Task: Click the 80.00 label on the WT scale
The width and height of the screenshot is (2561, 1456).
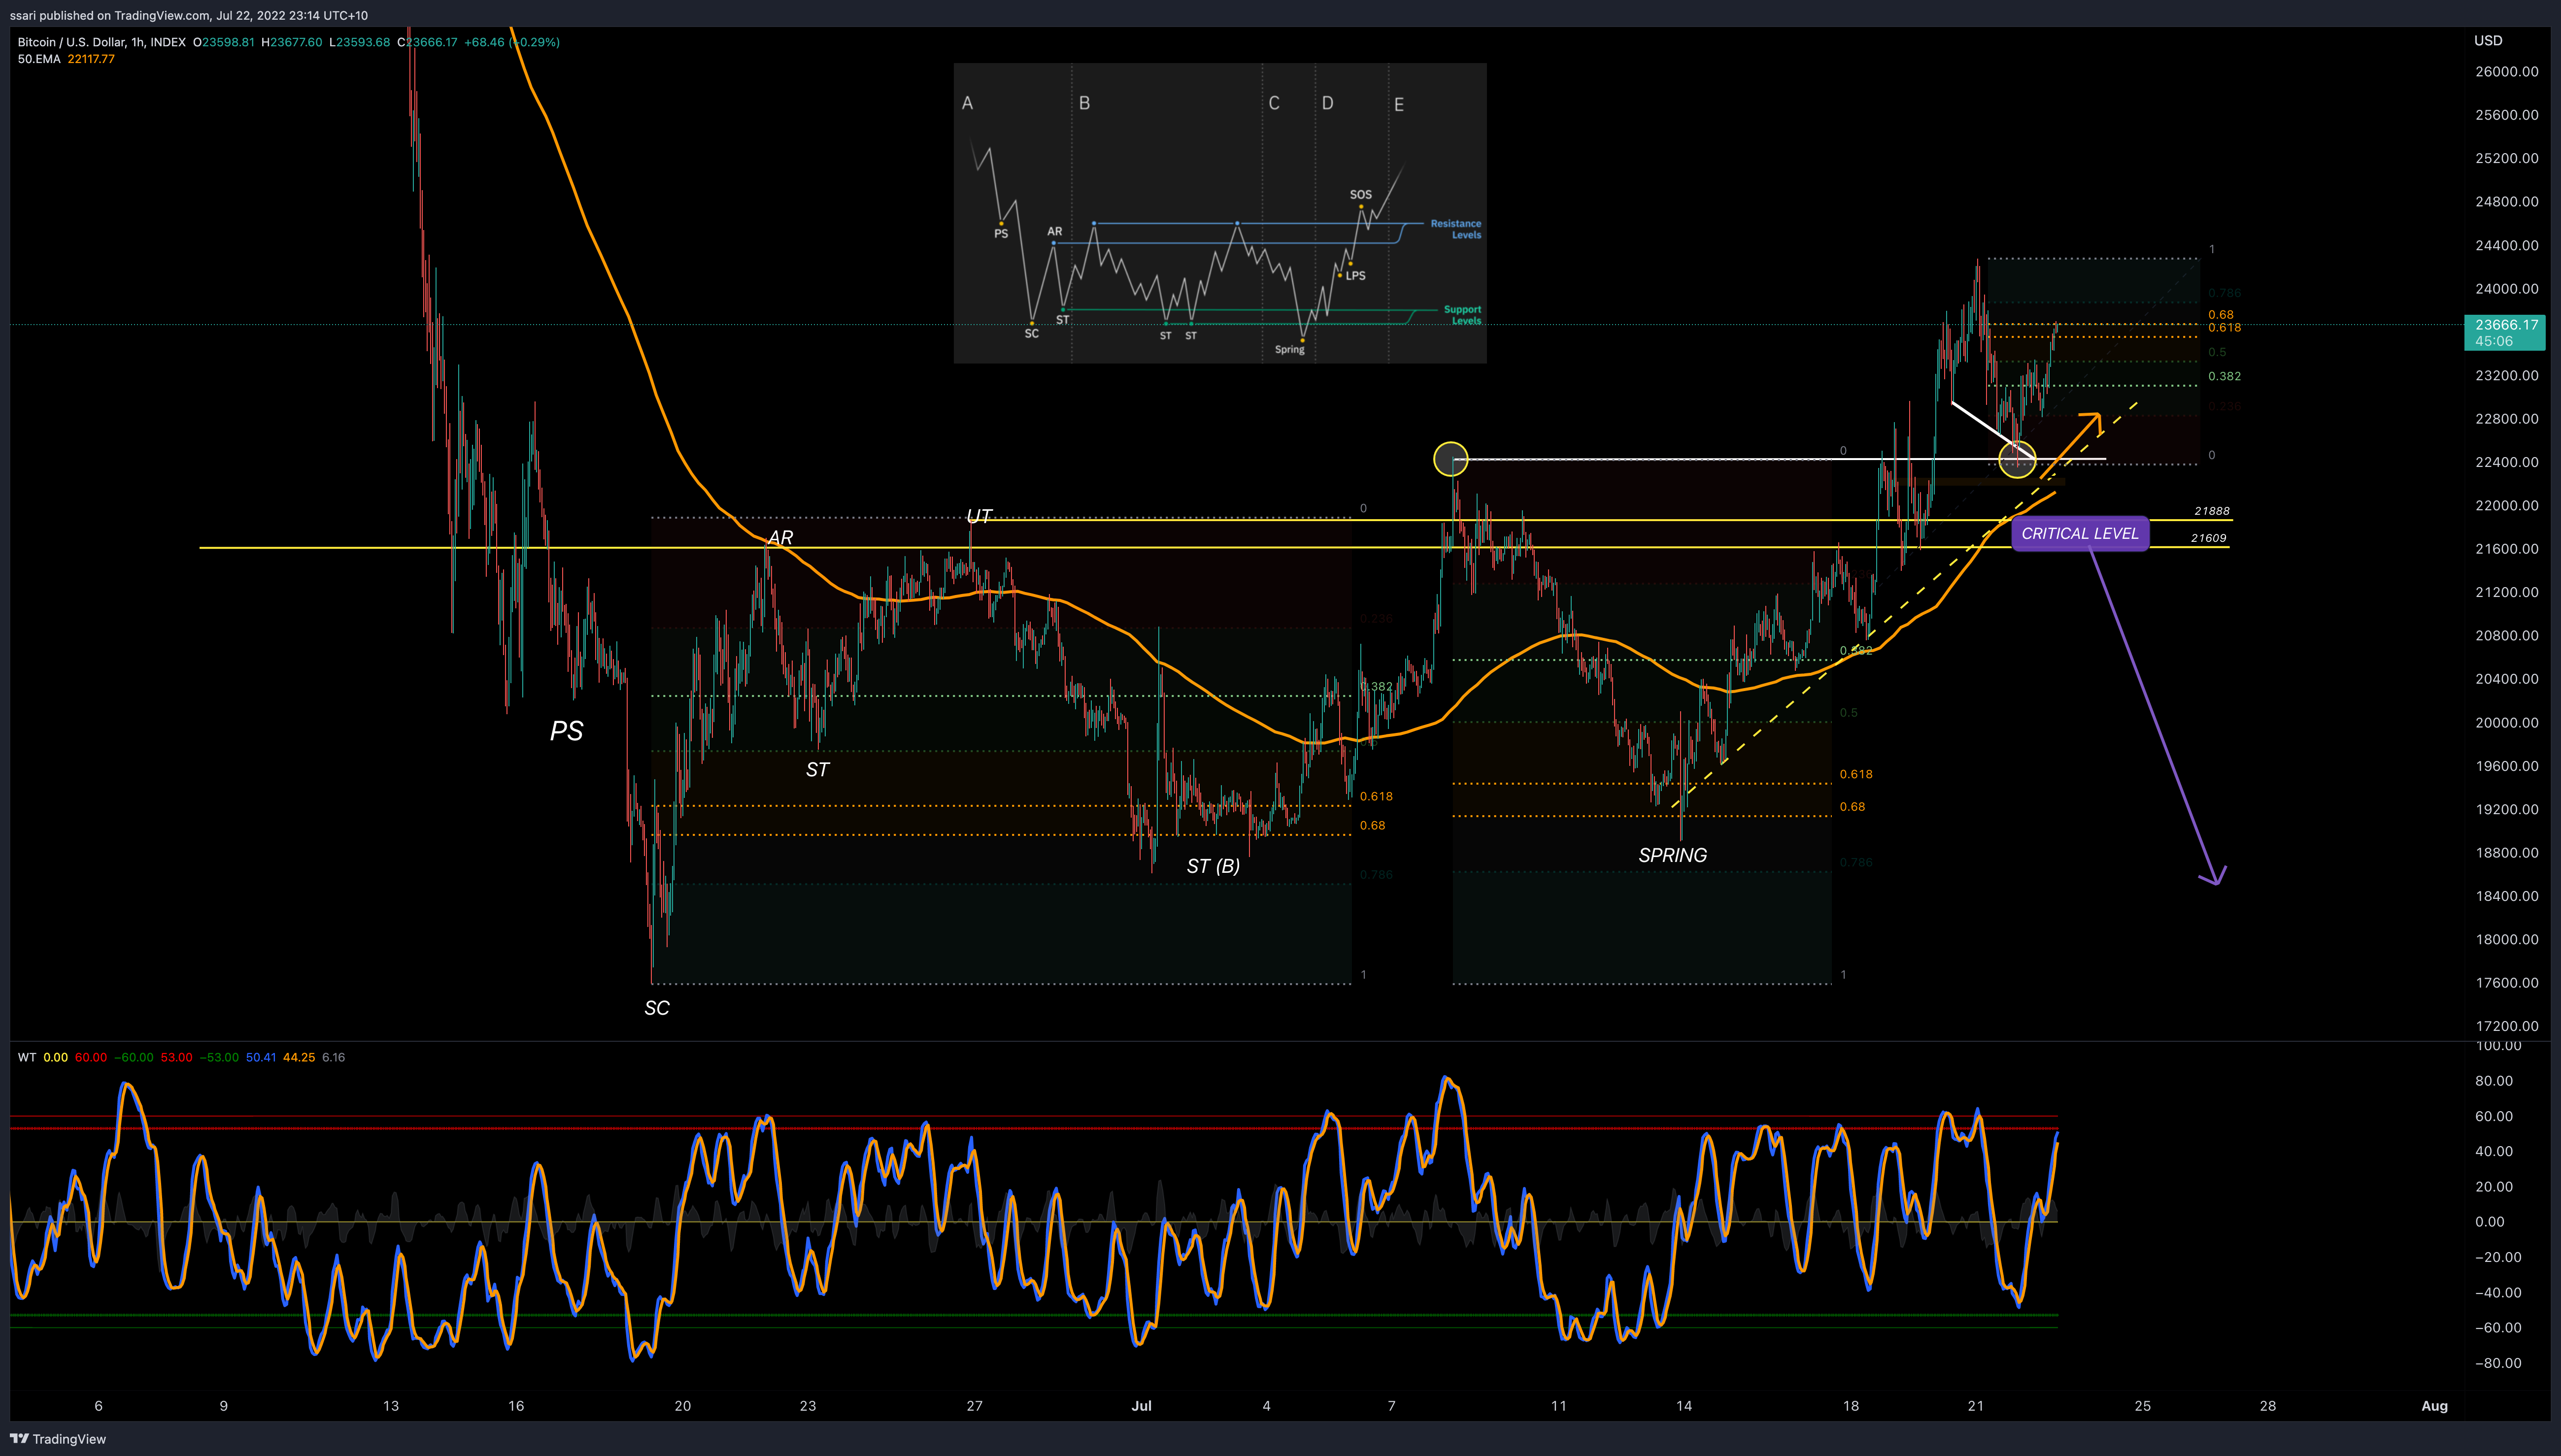Action: point(2494,1081)
